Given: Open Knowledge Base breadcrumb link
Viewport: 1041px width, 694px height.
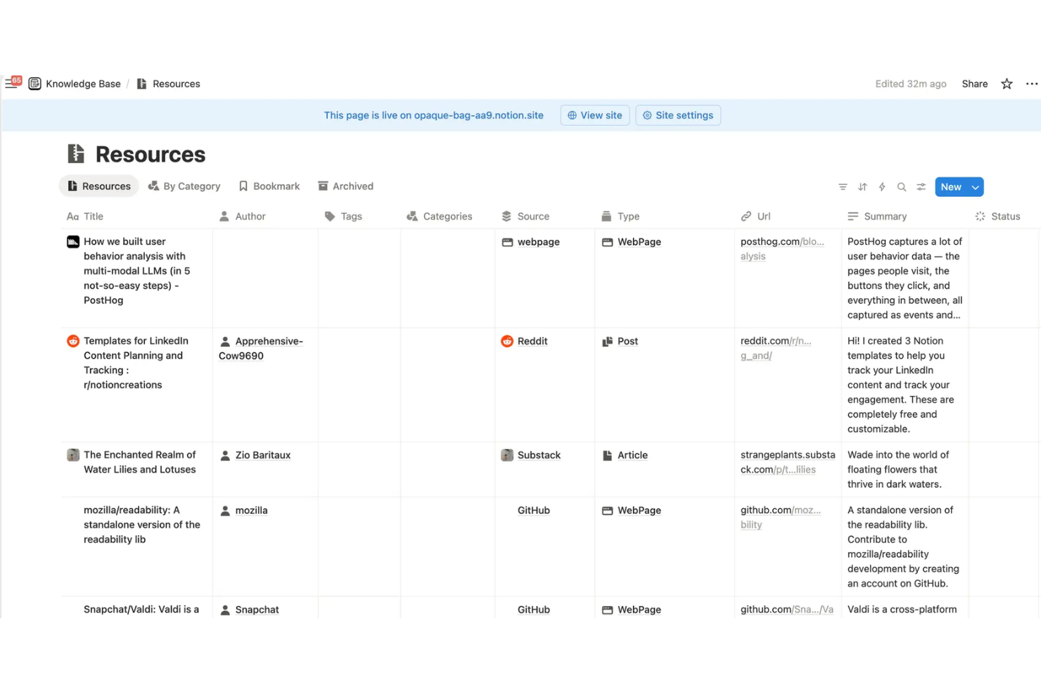Looking at the screenshot, I should 83,84.
